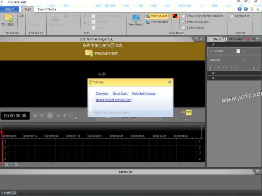Switch to the Information panel tab
This screenshot has height=196, width=262.
(235, 39)
